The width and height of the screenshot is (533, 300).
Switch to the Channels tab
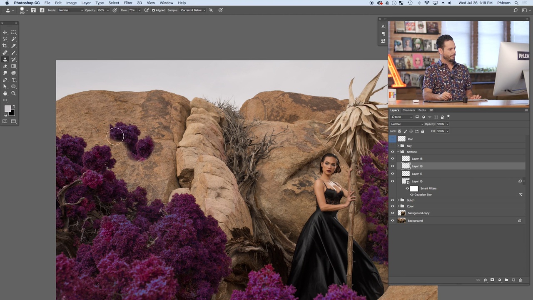408,110
